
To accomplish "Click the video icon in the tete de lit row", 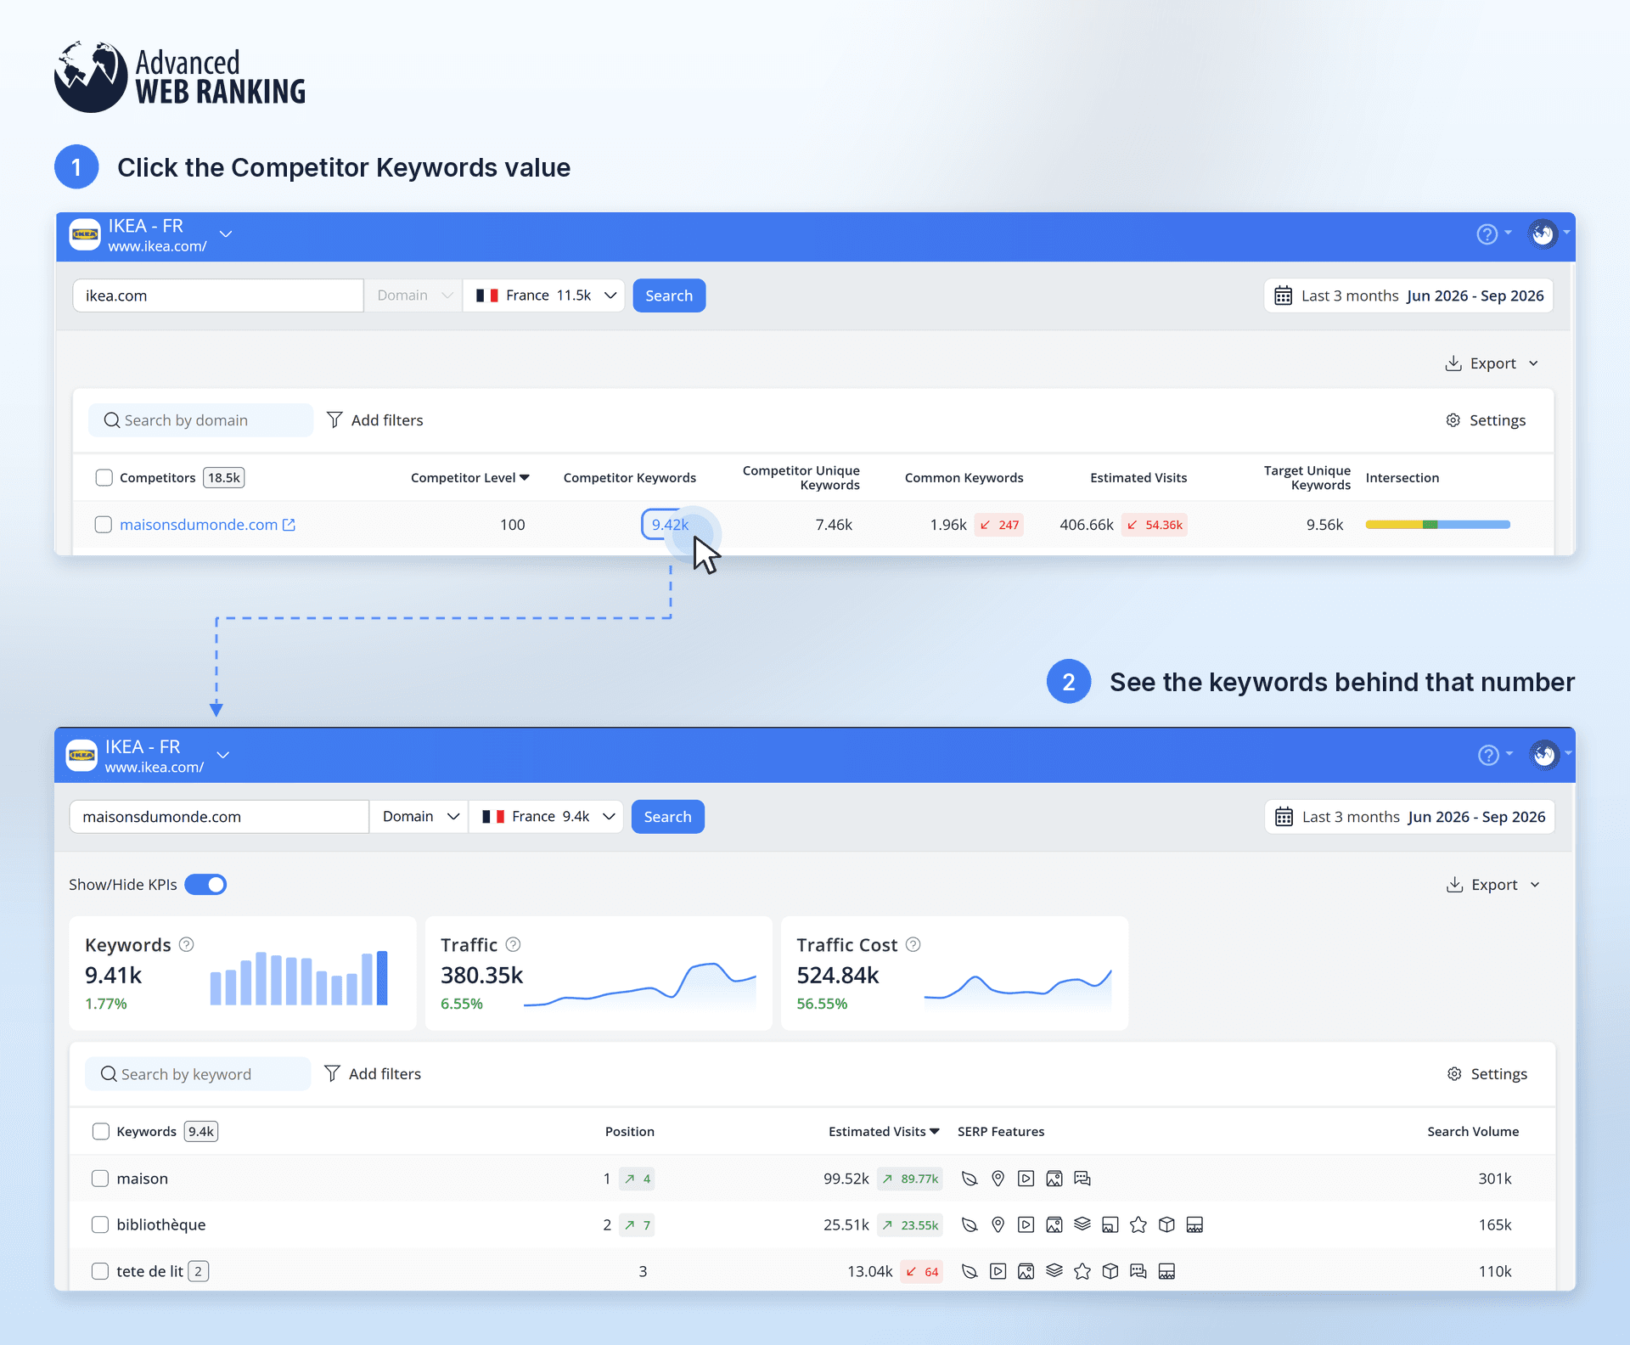I will [x=998, y=1271].
